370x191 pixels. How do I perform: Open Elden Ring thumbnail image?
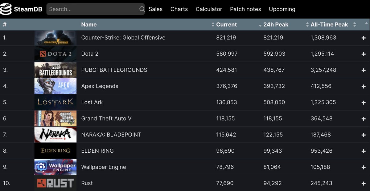tap(55, 151)
